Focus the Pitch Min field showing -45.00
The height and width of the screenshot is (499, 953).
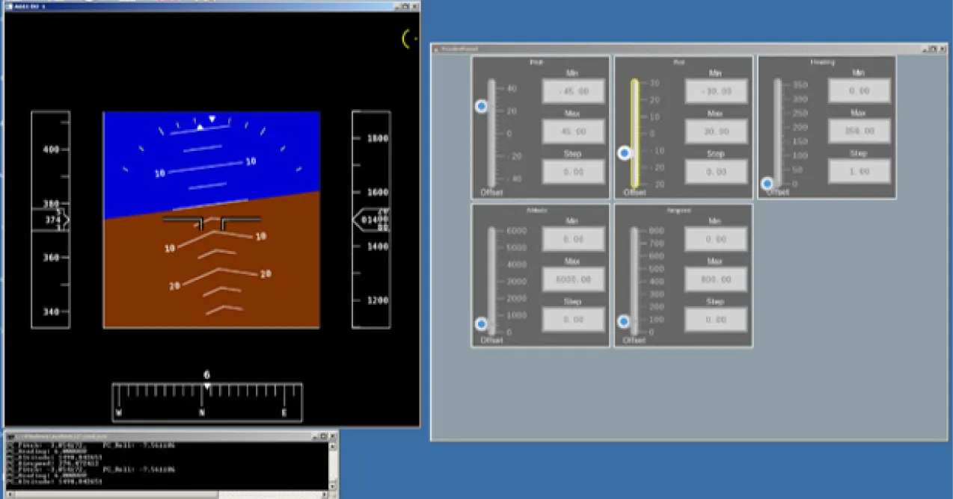click(x=573, y=91)
